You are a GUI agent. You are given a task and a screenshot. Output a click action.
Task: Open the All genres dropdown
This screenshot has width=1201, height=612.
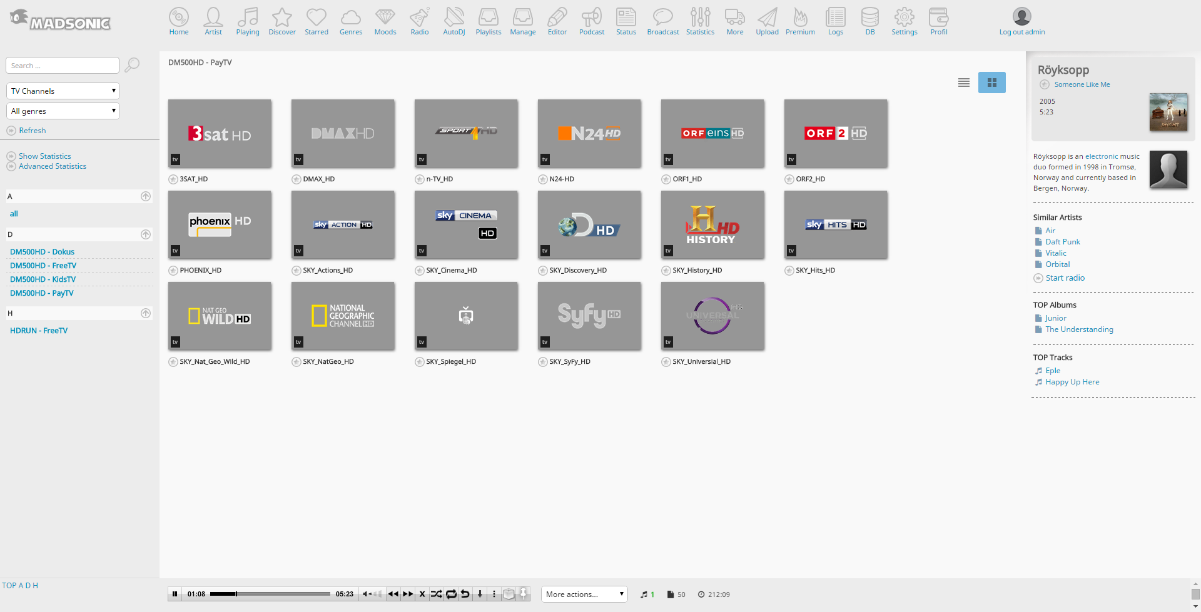pyautogui.click(x=63, y=111)
